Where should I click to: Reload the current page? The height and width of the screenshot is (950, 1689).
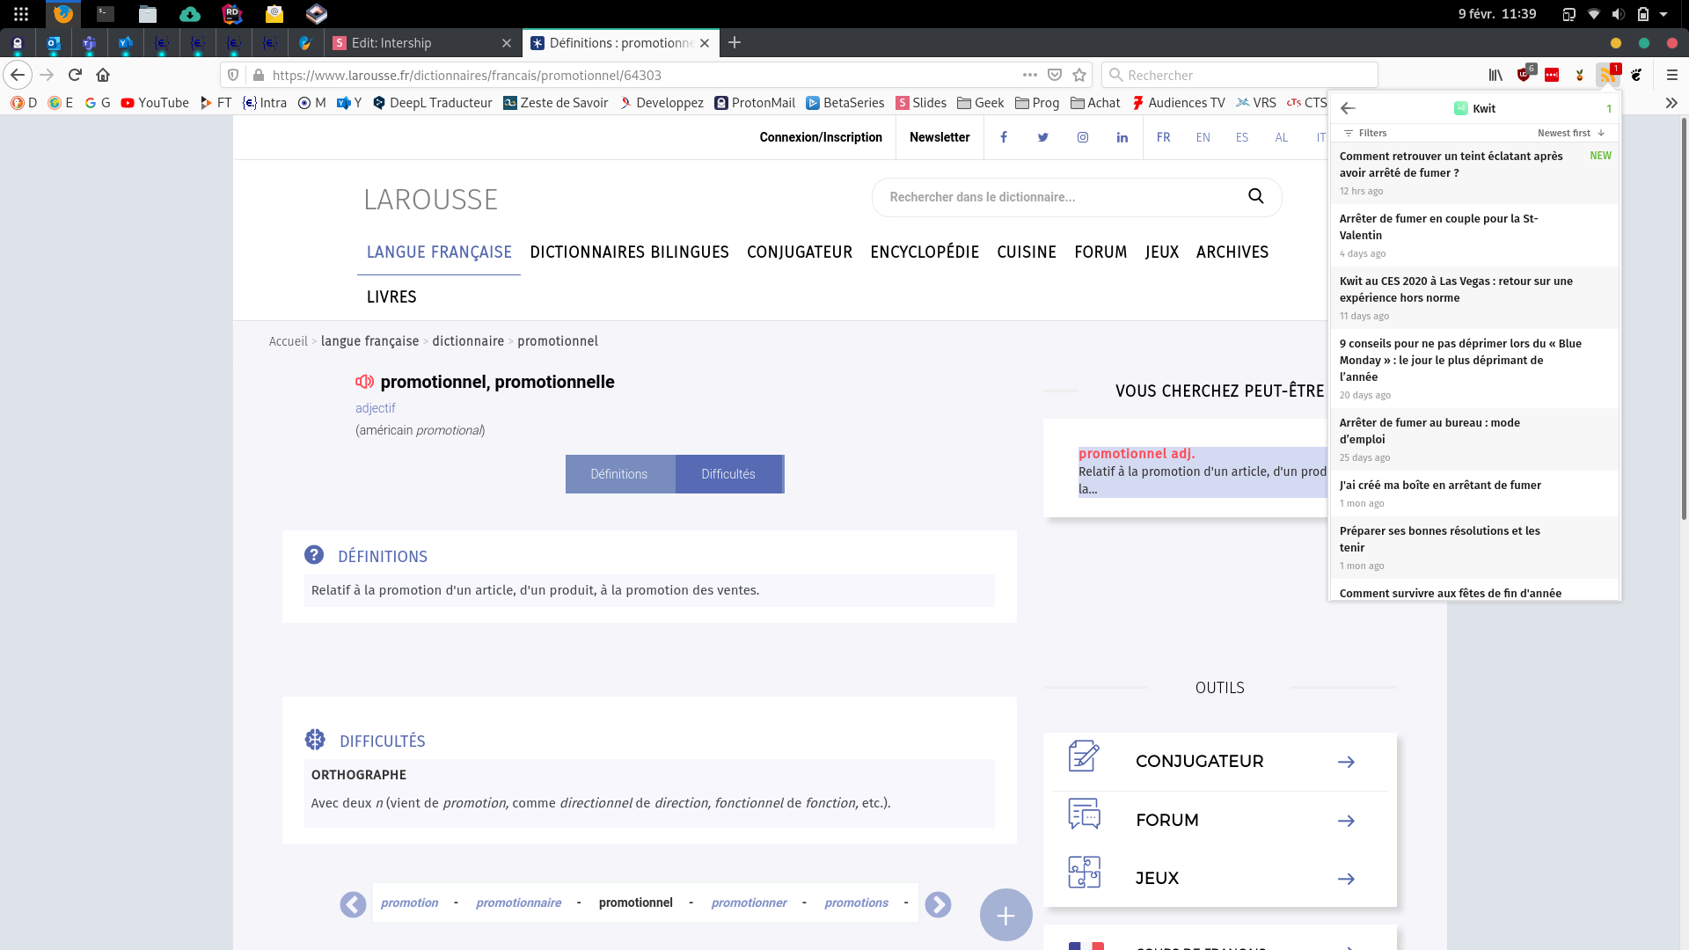[x=75, y=75]
